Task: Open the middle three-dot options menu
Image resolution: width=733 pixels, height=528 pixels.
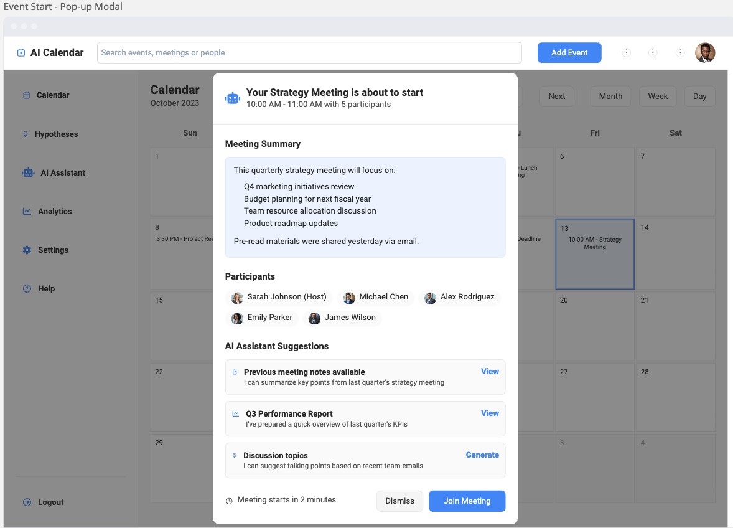Action: 653,53
